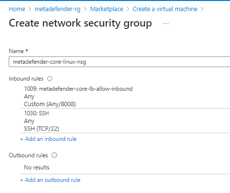230x193 pixels.
Task: Open the Marketplace breadcrumb link
Action: coord(106,9)
